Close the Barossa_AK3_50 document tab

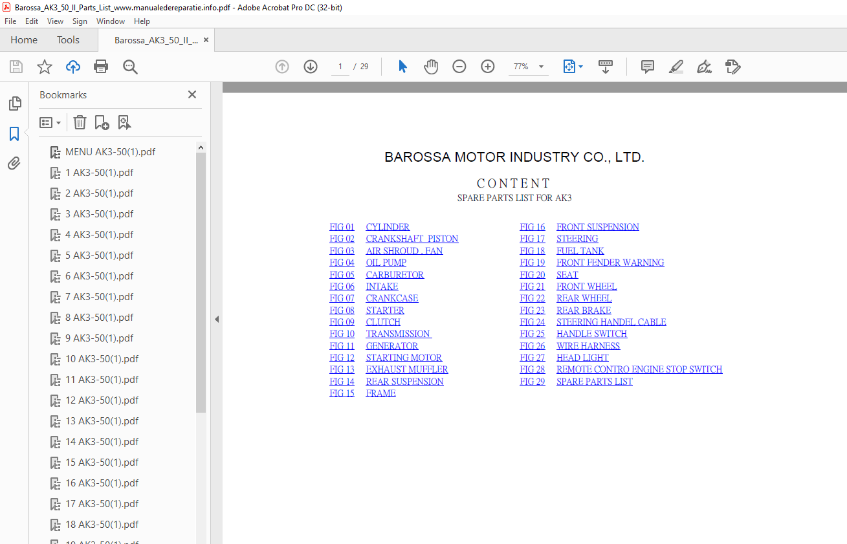tap(206, 40)
